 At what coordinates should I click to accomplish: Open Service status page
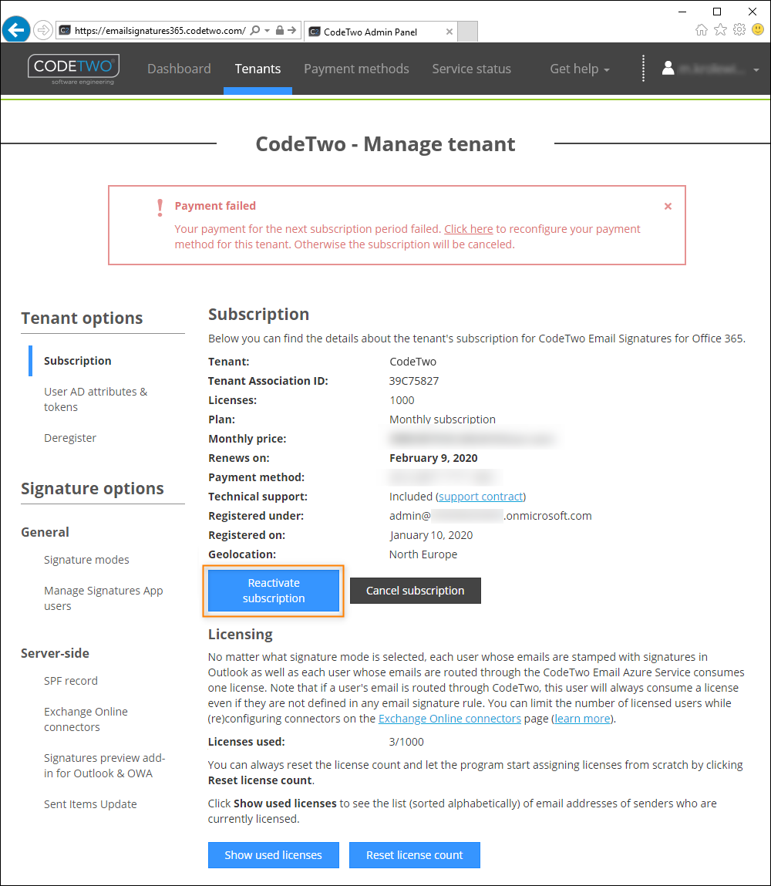(x=472, y=69)
